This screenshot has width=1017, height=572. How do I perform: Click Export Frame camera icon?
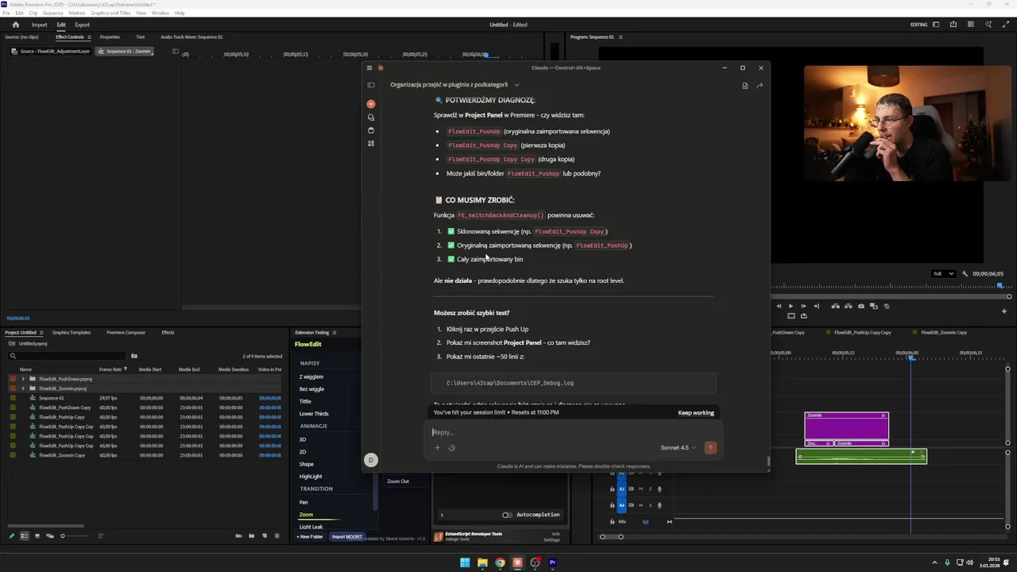tap(861, 306)
